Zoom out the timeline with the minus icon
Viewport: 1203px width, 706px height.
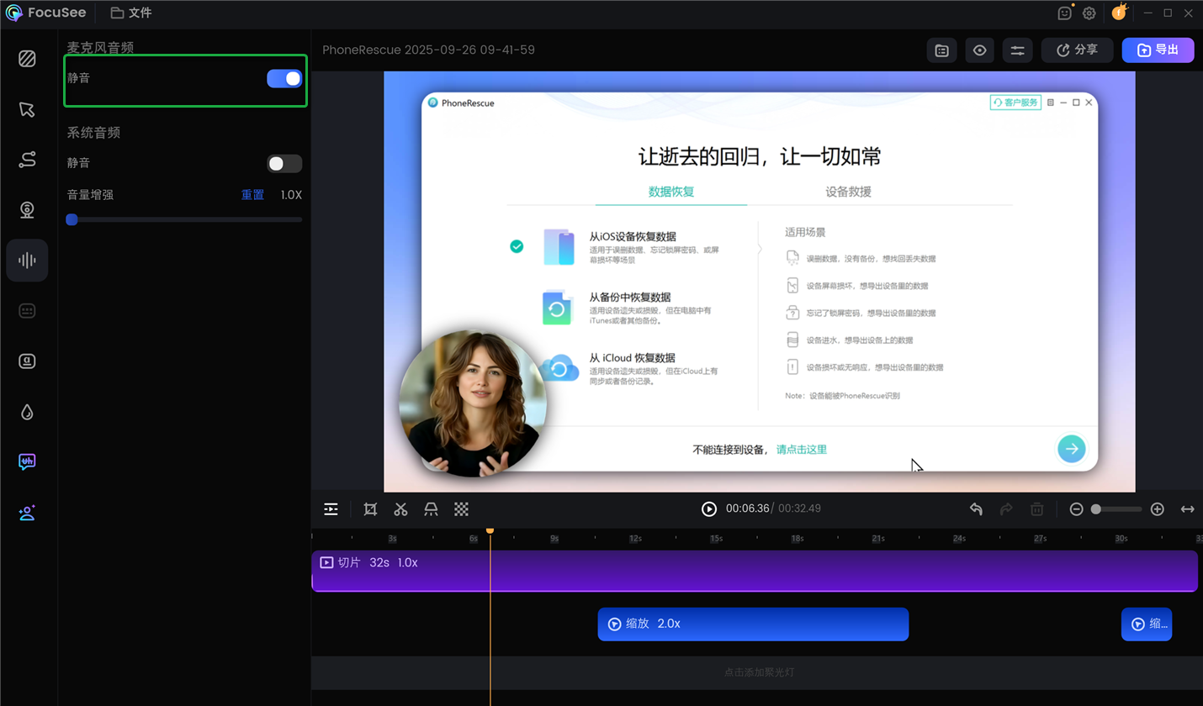[1076, 509]
